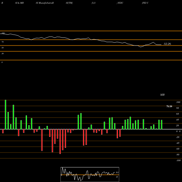
Task: Click the -20 axis label on MR scale
Action: 178,137
